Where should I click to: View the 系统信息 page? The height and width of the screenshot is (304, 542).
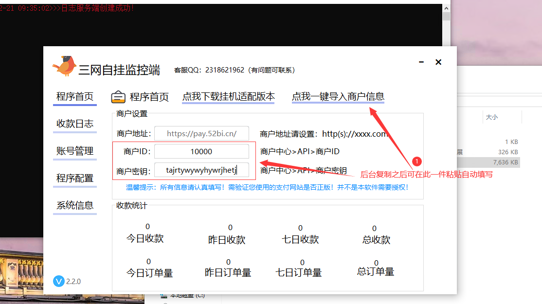[x=74, y=205]
